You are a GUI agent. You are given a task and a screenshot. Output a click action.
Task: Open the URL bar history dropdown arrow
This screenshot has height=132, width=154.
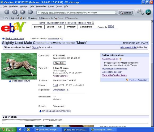[116, 13]
